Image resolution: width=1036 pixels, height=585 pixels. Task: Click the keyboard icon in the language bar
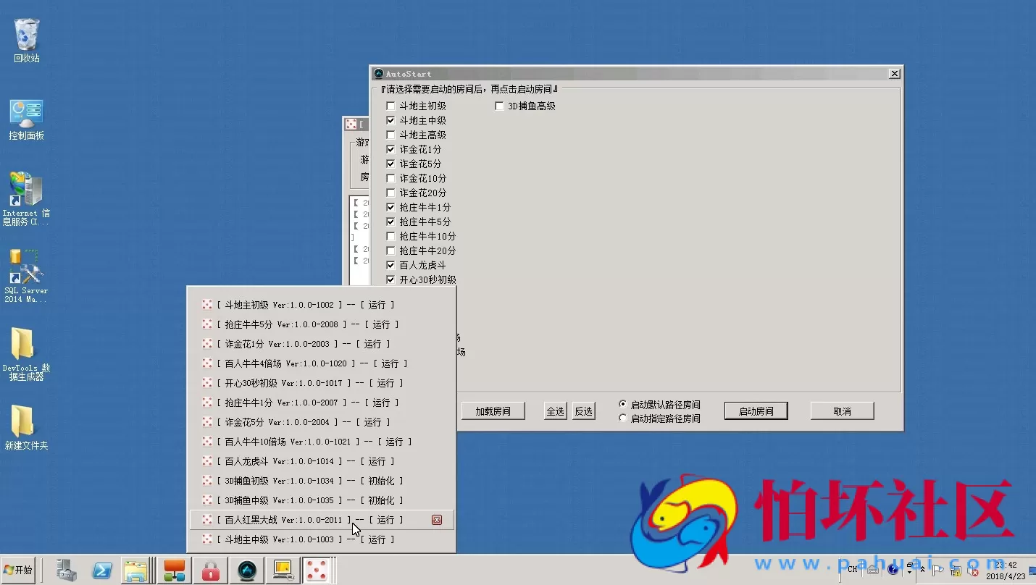coord(873,571)
